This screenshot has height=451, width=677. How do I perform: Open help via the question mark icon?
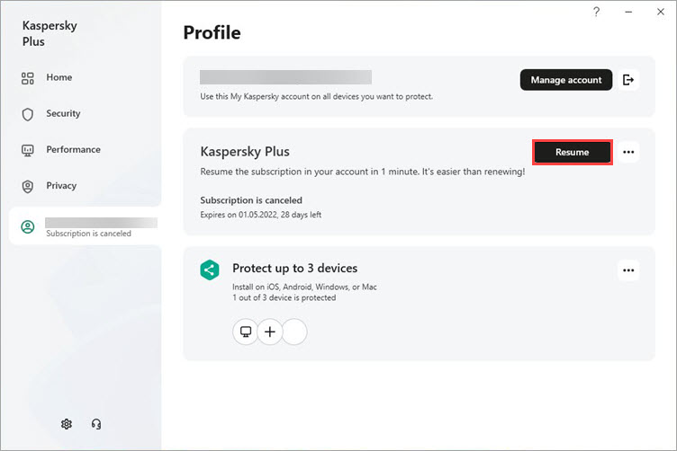[596, 12]
